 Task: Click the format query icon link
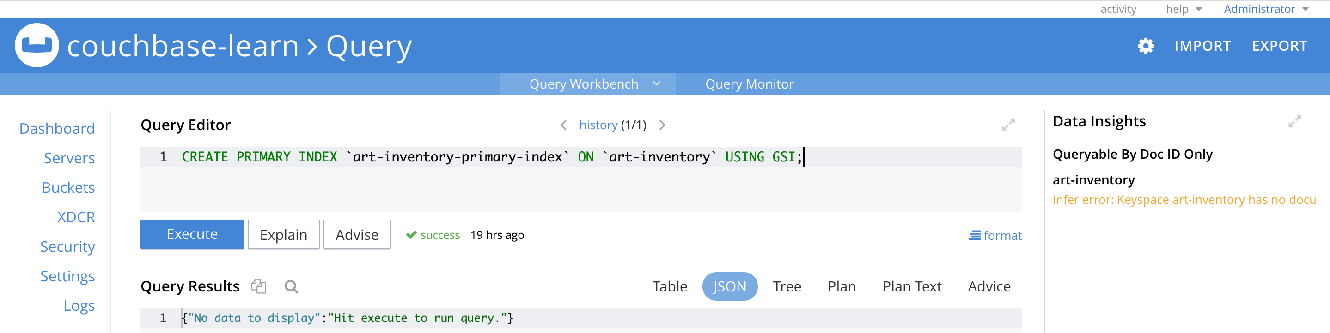[995, 236]
